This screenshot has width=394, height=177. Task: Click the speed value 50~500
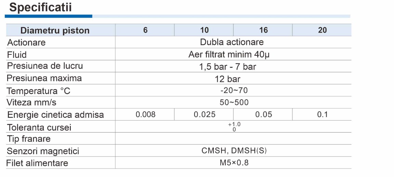coord(234,102)
